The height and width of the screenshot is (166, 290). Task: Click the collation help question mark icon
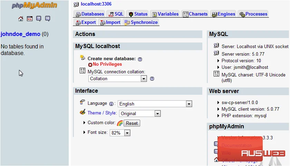tap(152, 79)
